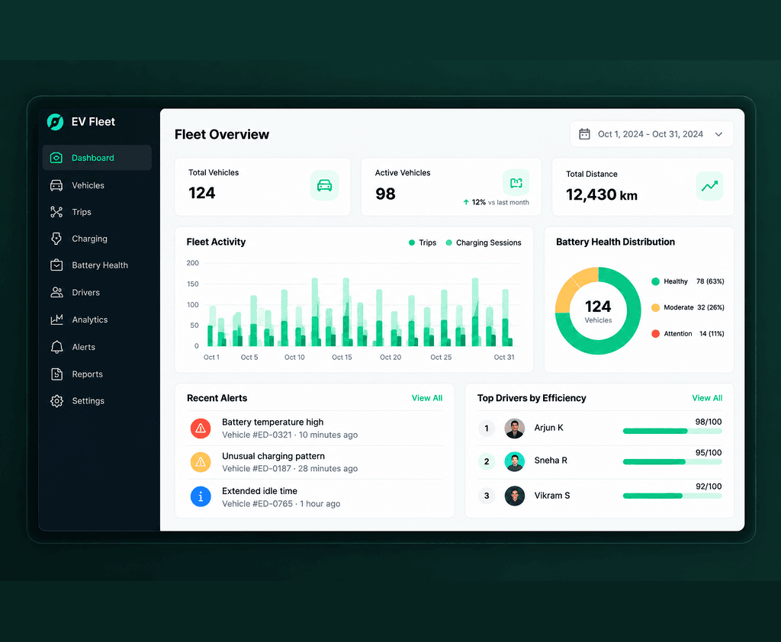This screenshot has height=642, width=781.
Task: Go to Trips page label
Action: coord(81,212)
